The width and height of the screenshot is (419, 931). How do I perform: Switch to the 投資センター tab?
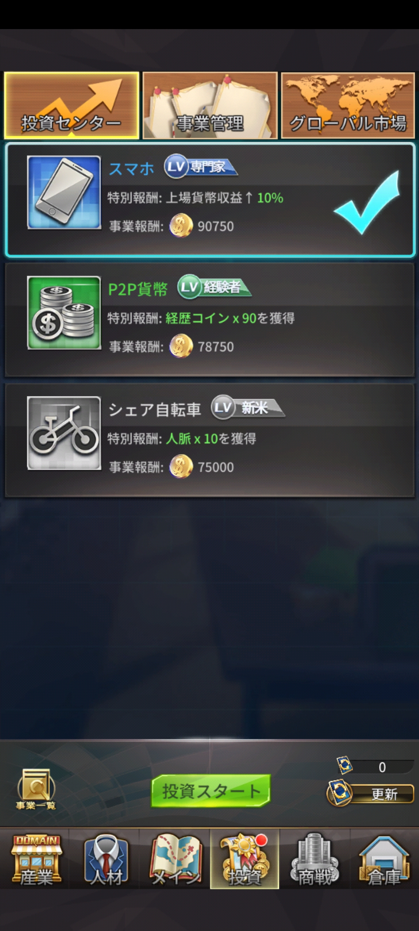point(71,105)
